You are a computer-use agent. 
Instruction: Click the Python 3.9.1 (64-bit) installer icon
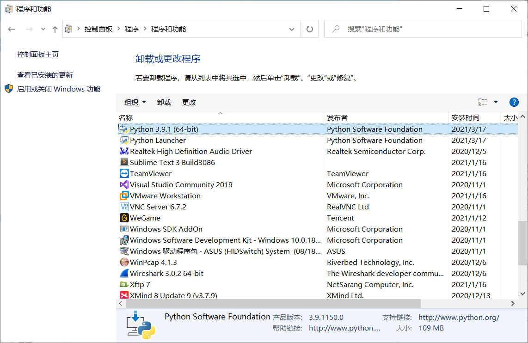click(124, 129)
